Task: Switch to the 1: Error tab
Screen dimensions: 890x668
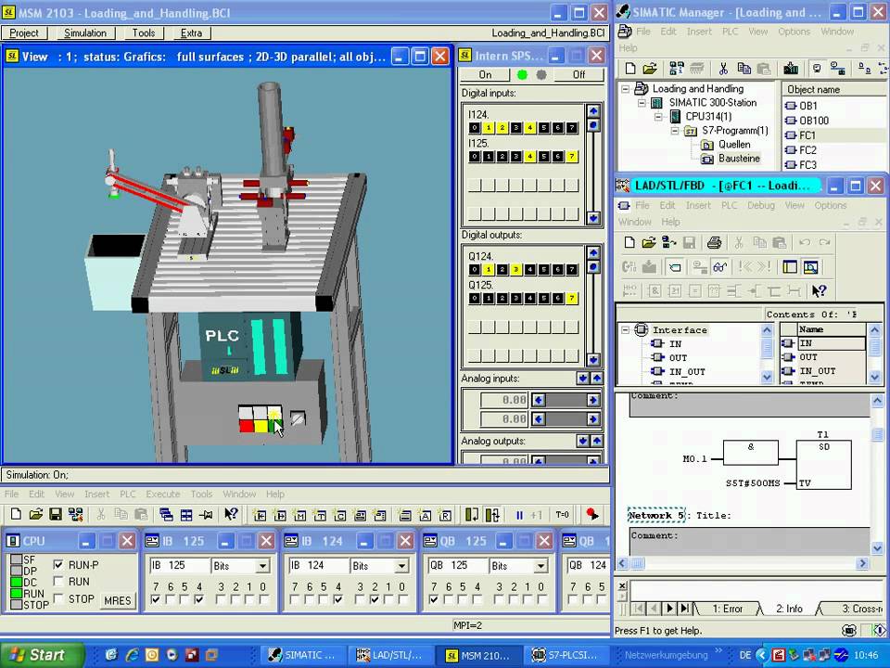Action: (728, 609)
